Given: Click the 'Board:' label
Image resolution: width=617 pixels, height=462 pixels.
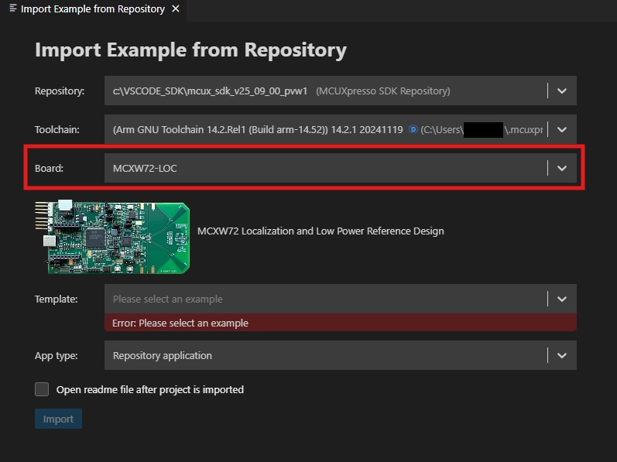Looking at the screenshot, I should 49,168.
